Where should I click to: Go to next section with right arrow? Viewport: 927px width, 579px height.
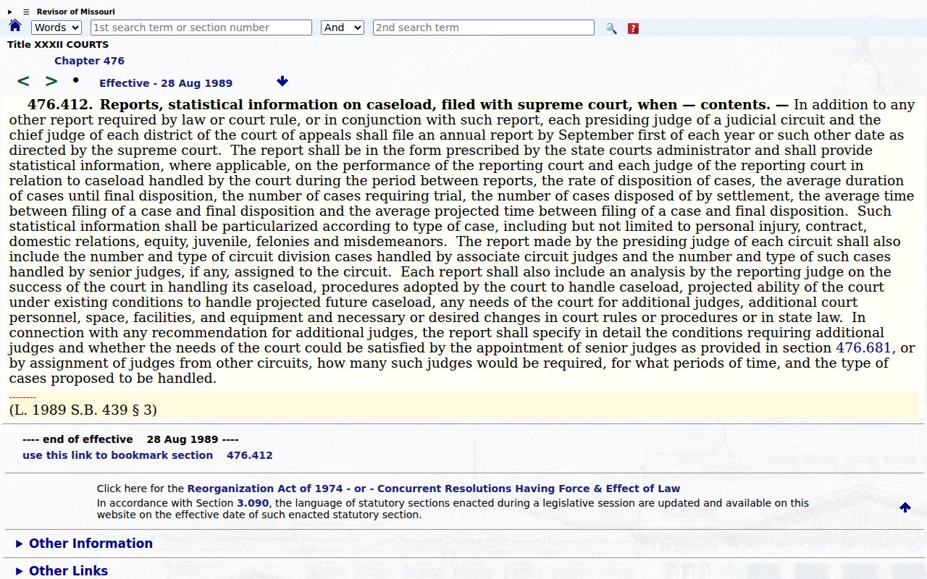51,81
